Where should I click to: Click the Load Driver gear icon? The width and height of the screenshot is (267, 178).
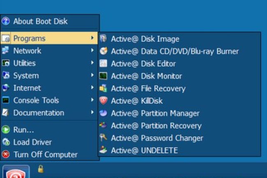pos(6,142)
